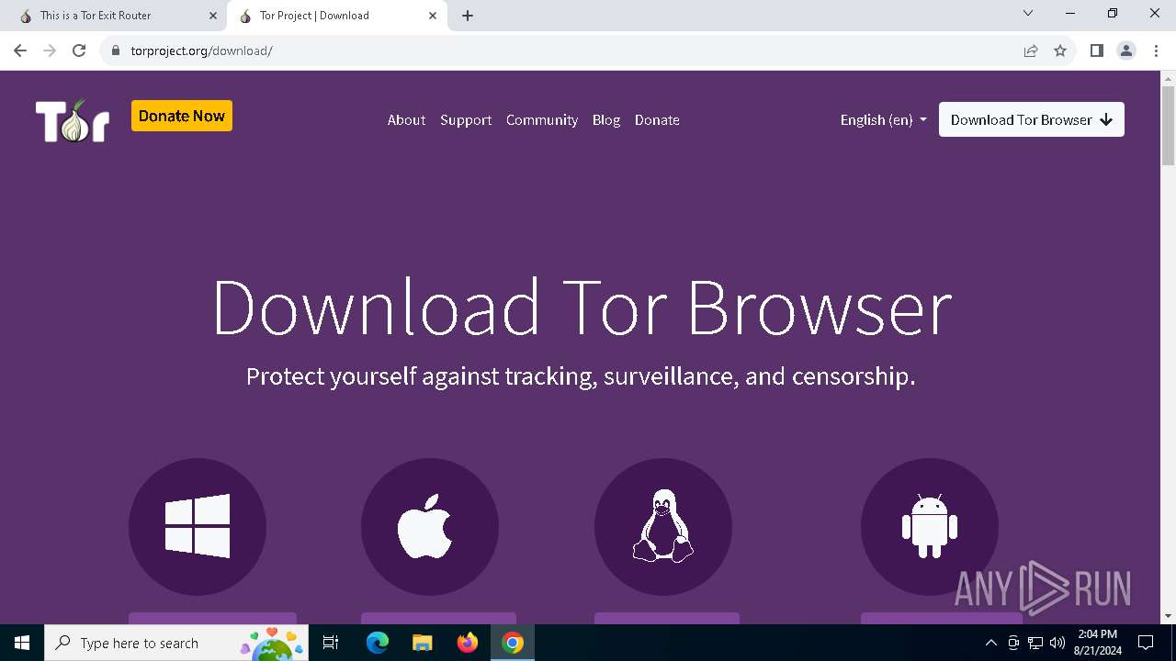Select the Linux penguin download icon

pos(663,527)
